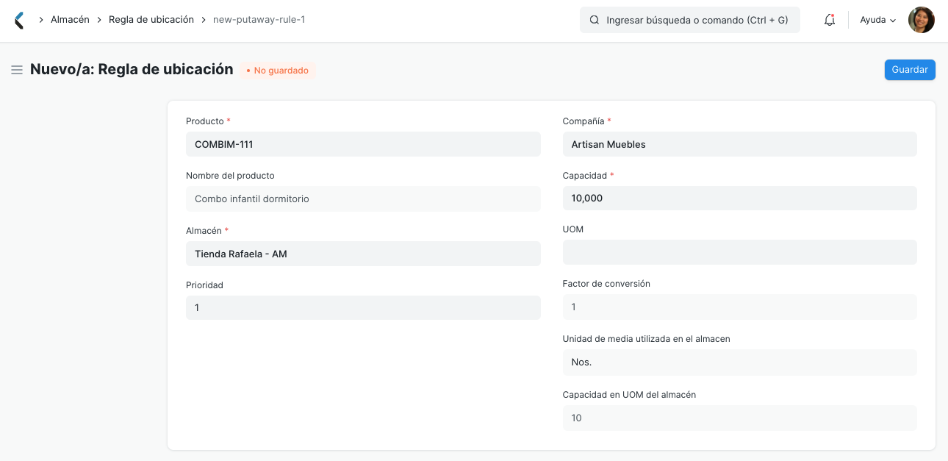
Task: Click the search icon in command bar
Action: [x=595, y=21]
